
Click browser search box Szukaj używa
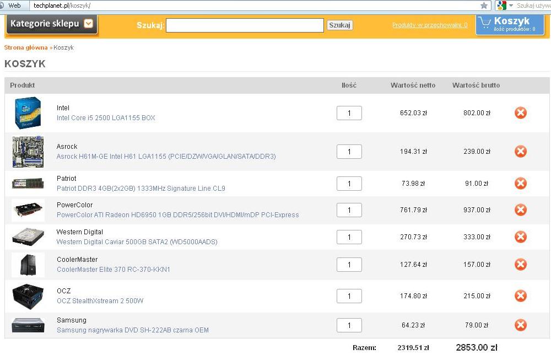point(533,6)
